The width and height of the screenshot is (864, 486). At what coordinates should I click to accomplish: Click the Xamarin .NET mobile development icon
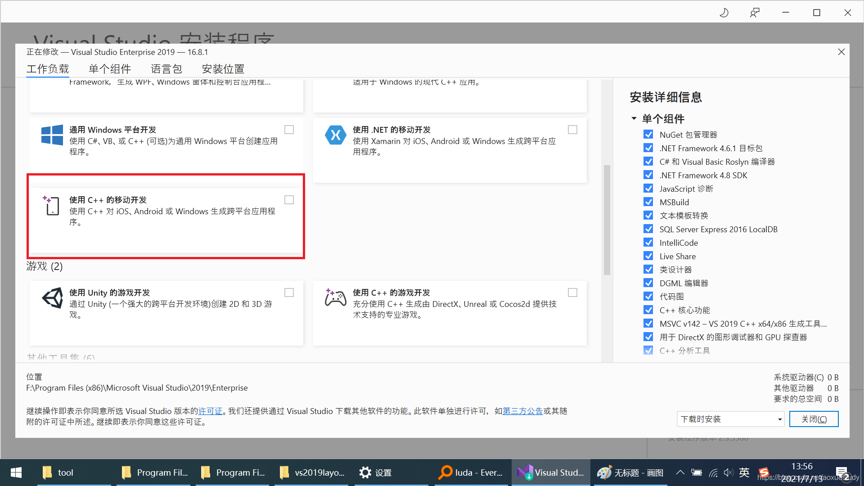[336, 135]
